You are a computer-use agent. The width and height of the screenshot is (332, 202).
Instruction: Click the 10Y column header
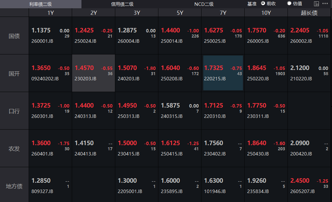point(266,13)
